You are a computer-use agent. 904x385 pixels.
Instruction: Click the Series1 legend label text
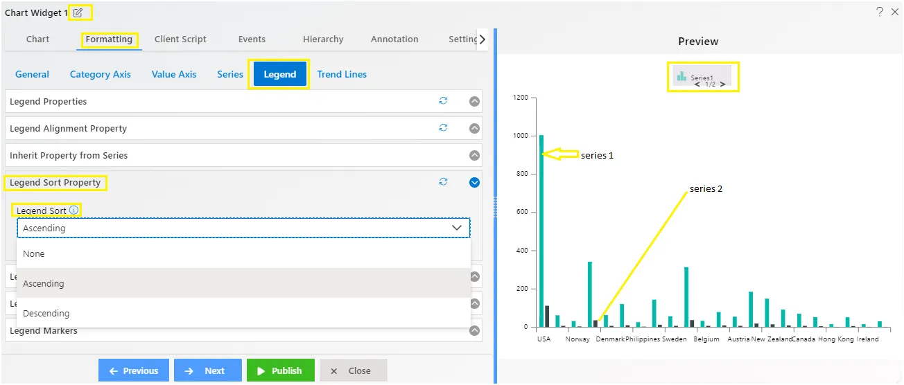[702, 78]
